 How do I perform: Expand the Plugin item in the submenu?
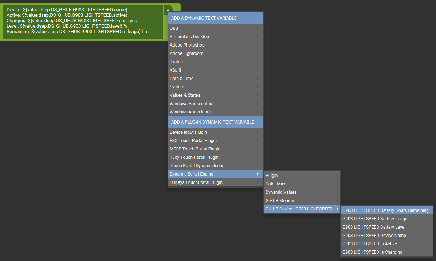tap(302, 176)
